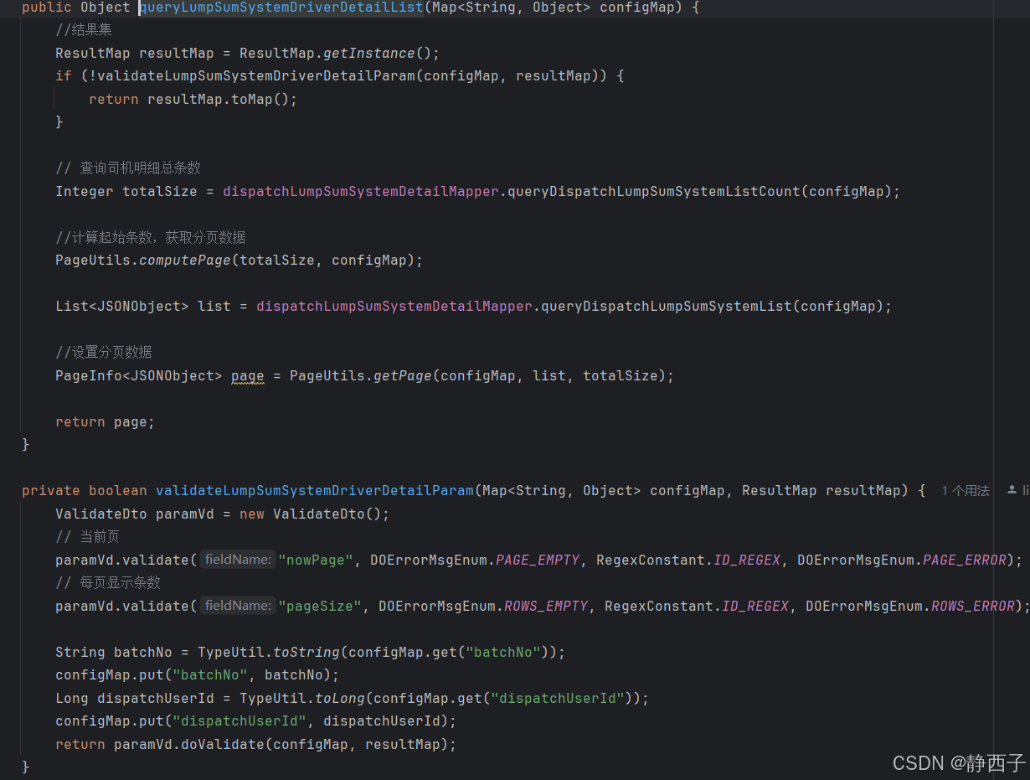Click the underlined variable page
The image size is (1030, 780).
coord(247,375)
